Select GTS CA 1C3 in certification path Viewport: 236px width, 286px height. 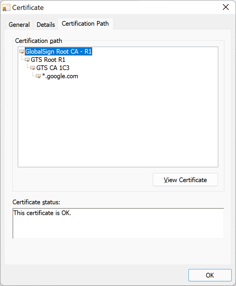(53, 68)
